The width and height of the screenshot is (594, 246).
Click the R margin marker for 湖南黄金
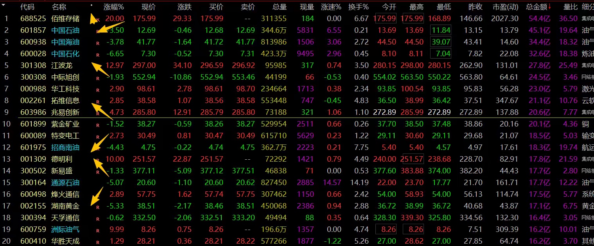[x=98, y=208]
